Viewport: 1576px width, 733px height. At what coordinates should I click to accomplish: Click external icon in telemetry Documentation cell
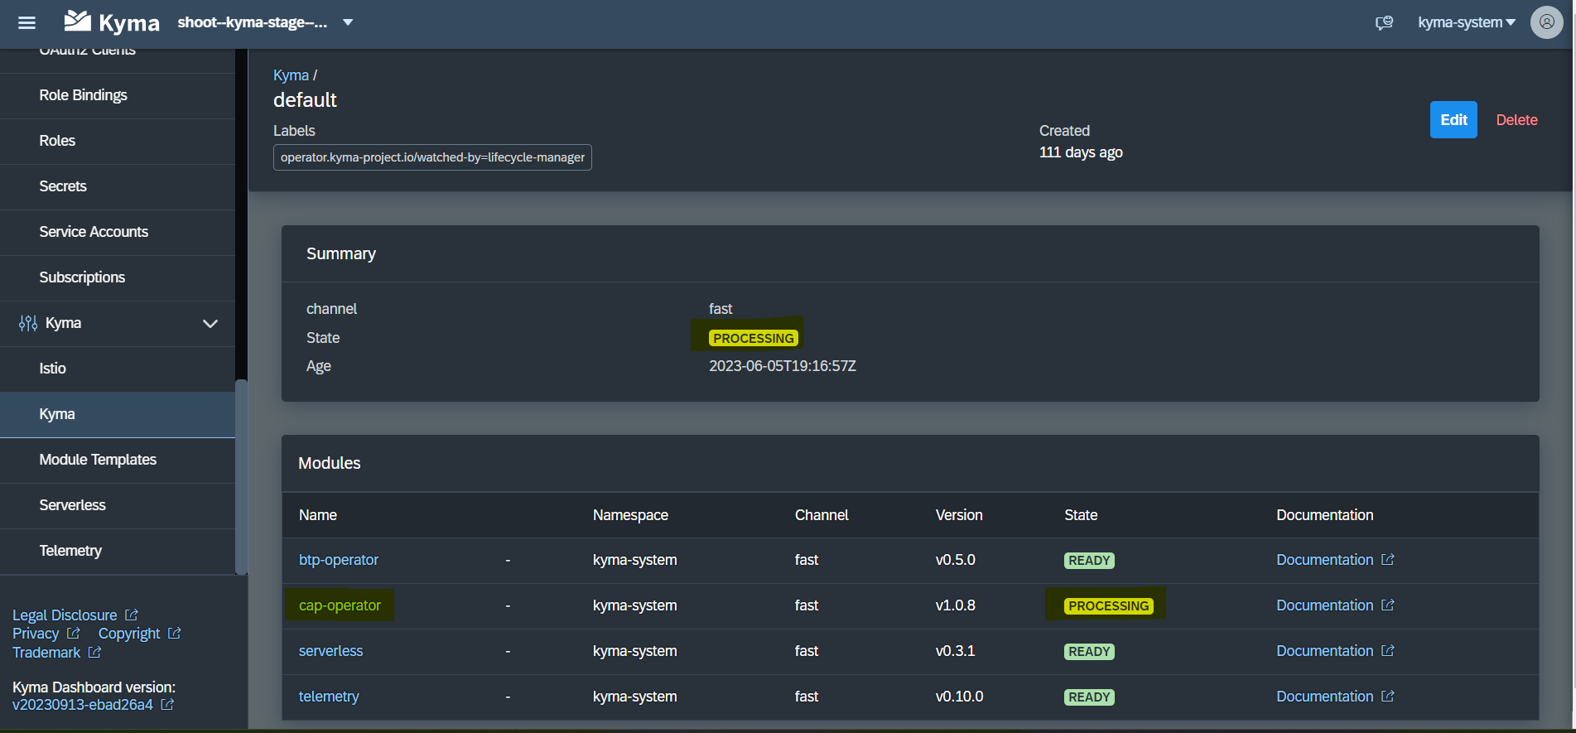click(x=1388, y=696)
